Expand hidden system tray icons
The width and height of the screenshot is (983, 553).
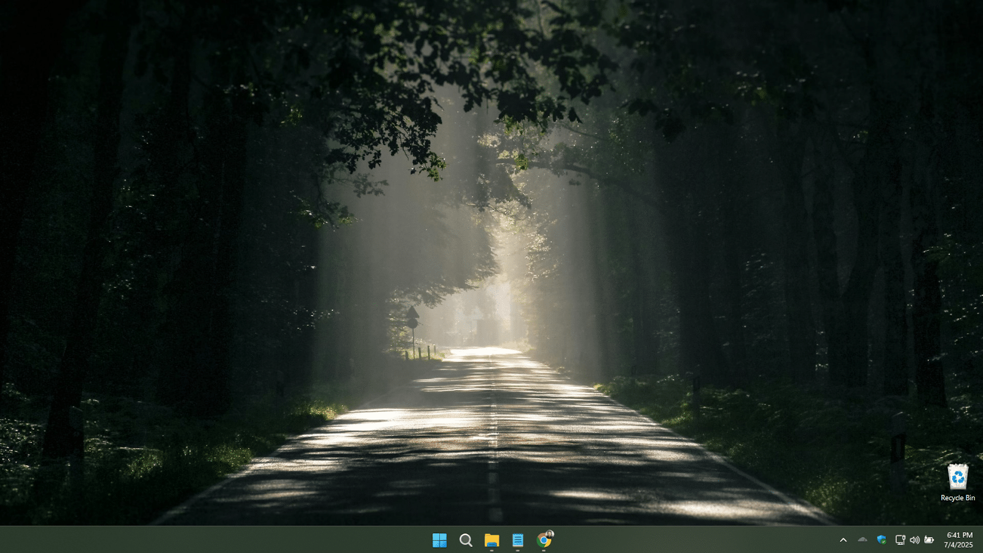click(x=844, y=540)
